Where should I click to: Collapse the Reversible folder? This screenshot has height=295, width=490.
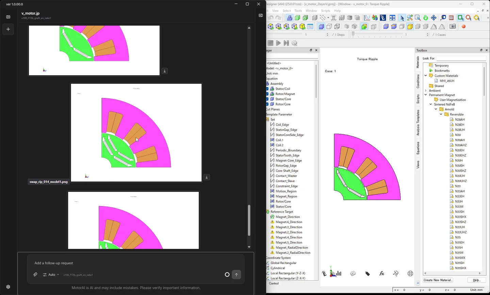pyautogui.click(x=441, y=114)
